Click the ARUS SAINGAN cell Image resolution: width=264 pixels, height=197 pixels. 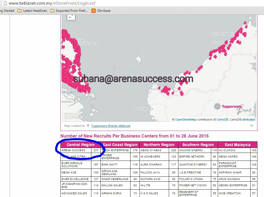tap(234, 179)
